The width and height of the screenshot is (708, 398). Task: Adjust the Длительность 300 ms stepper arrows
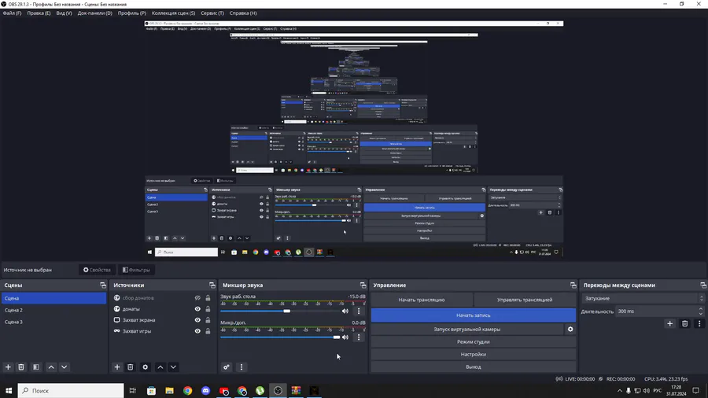pos(700,311)
